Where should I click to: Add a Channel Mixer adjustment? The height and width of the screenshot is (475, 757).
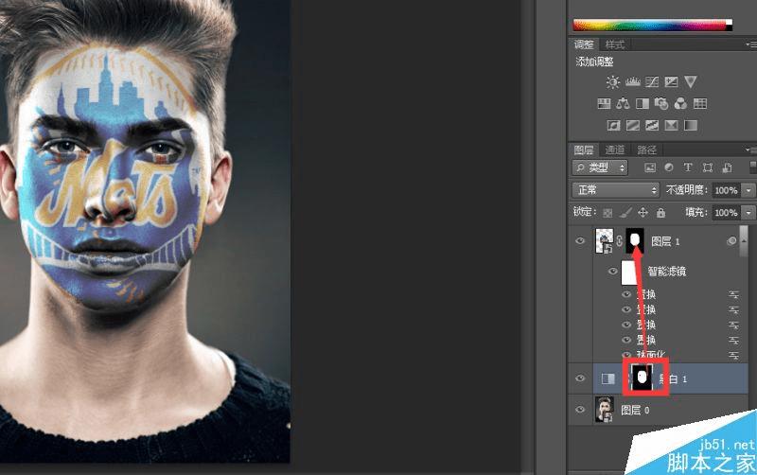(680, 103)
